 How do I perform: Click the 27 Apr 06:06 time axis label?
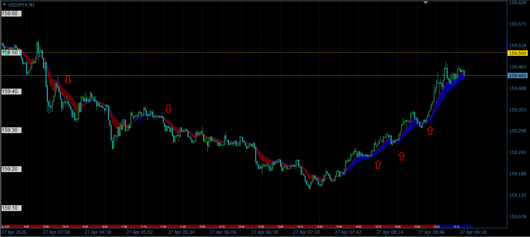(x=223, y=232)
